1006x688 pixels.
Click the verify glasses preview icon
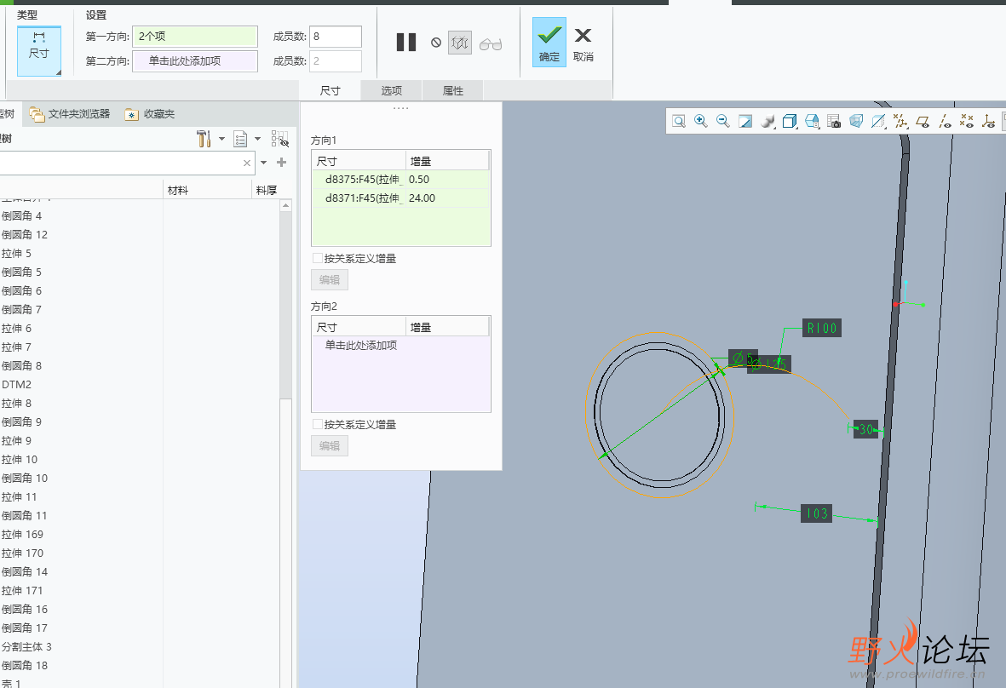tap(491, 44)
